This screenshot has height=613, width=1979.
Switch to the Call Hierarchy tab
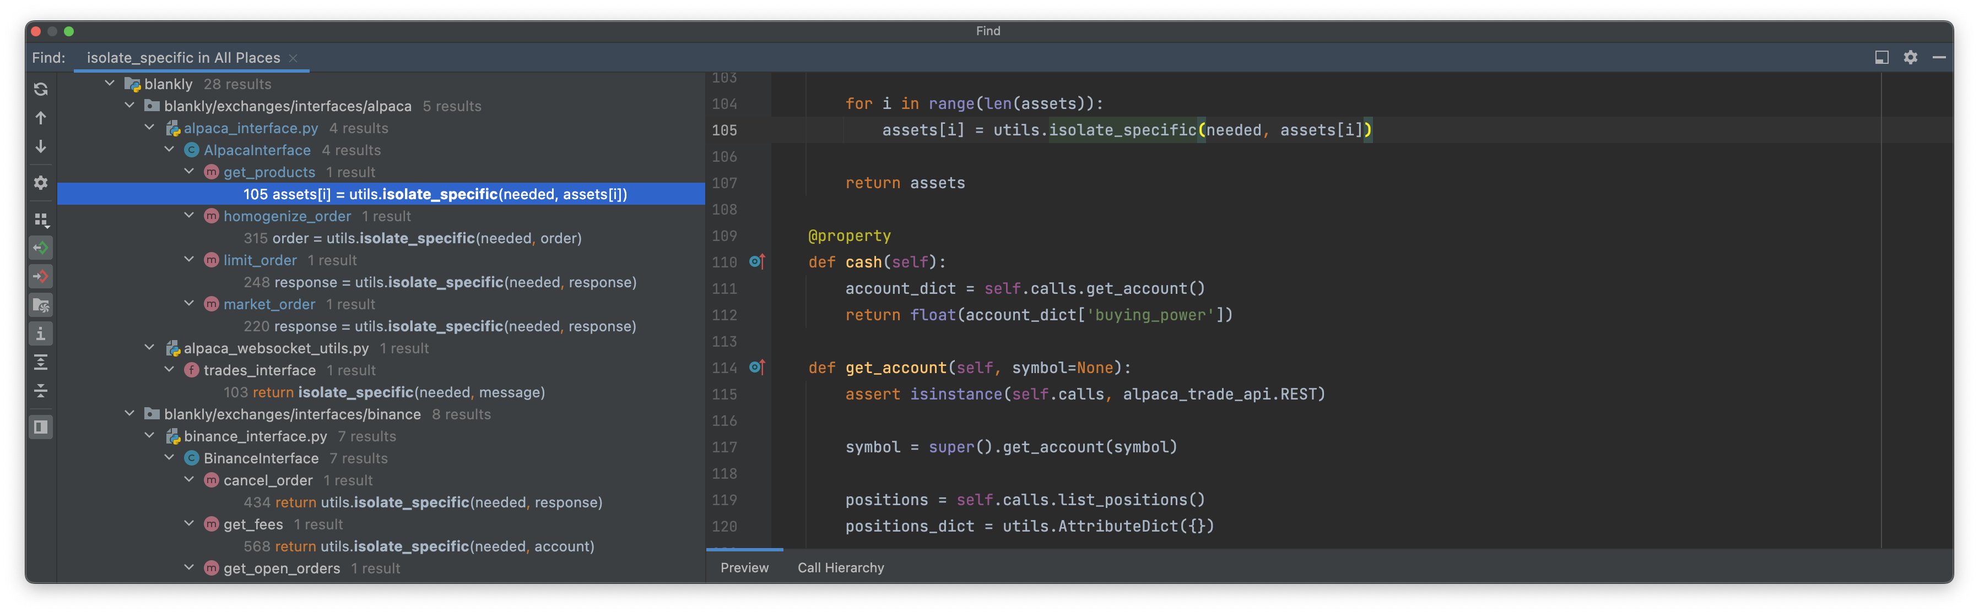[x=840, y=568]
